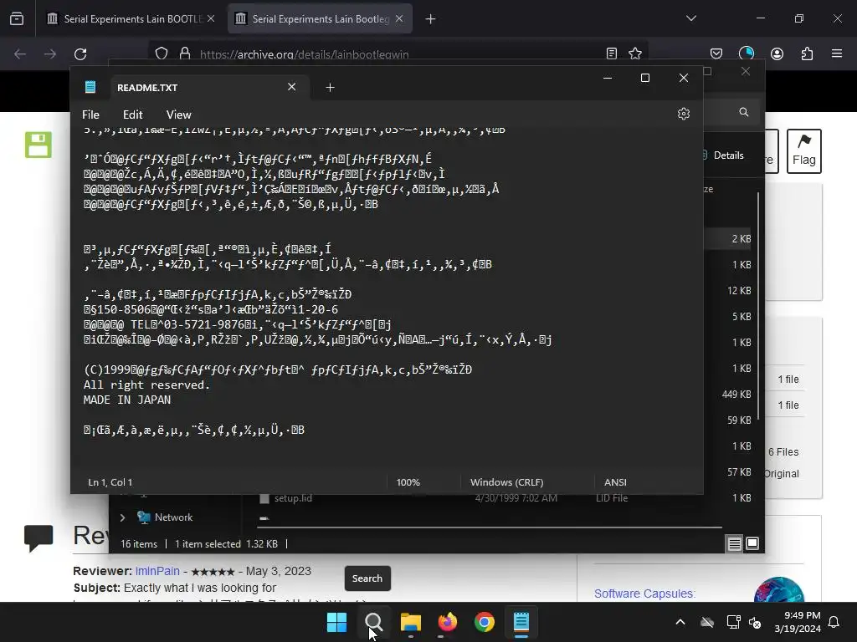Show hidden system tray icons
This screenshot has width=857, height=642.
[680, 622]
